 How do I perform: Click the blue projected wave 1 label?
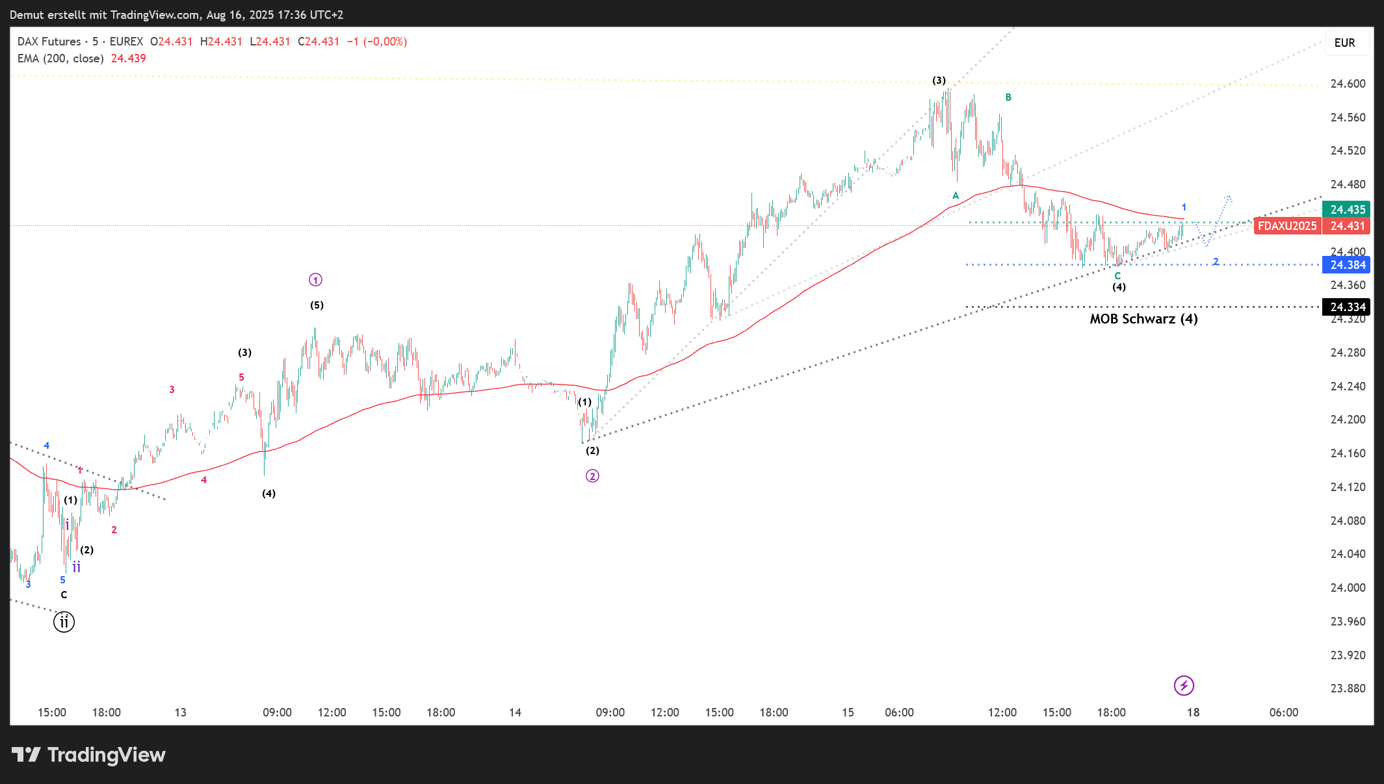[x=1184, y=207]
